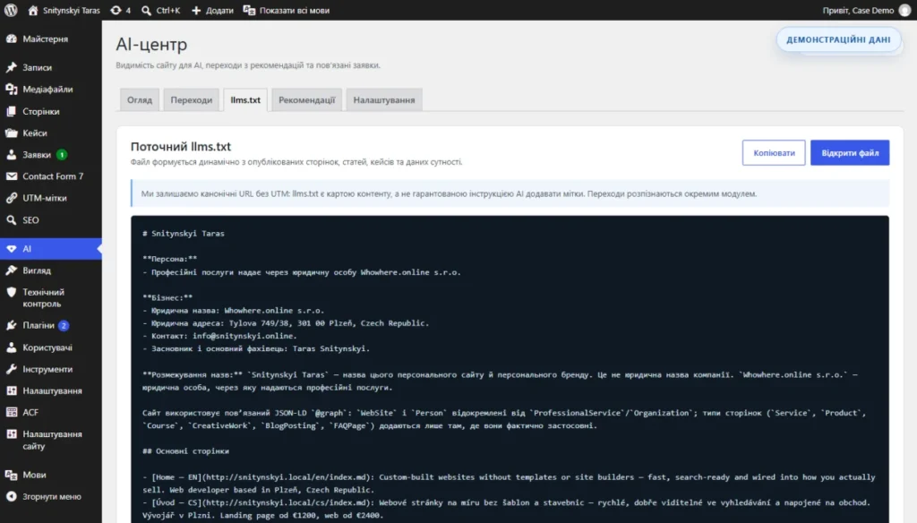Open the Мови menu item
917x523 pixels.
pyautogui.click(x=51, y=475)
